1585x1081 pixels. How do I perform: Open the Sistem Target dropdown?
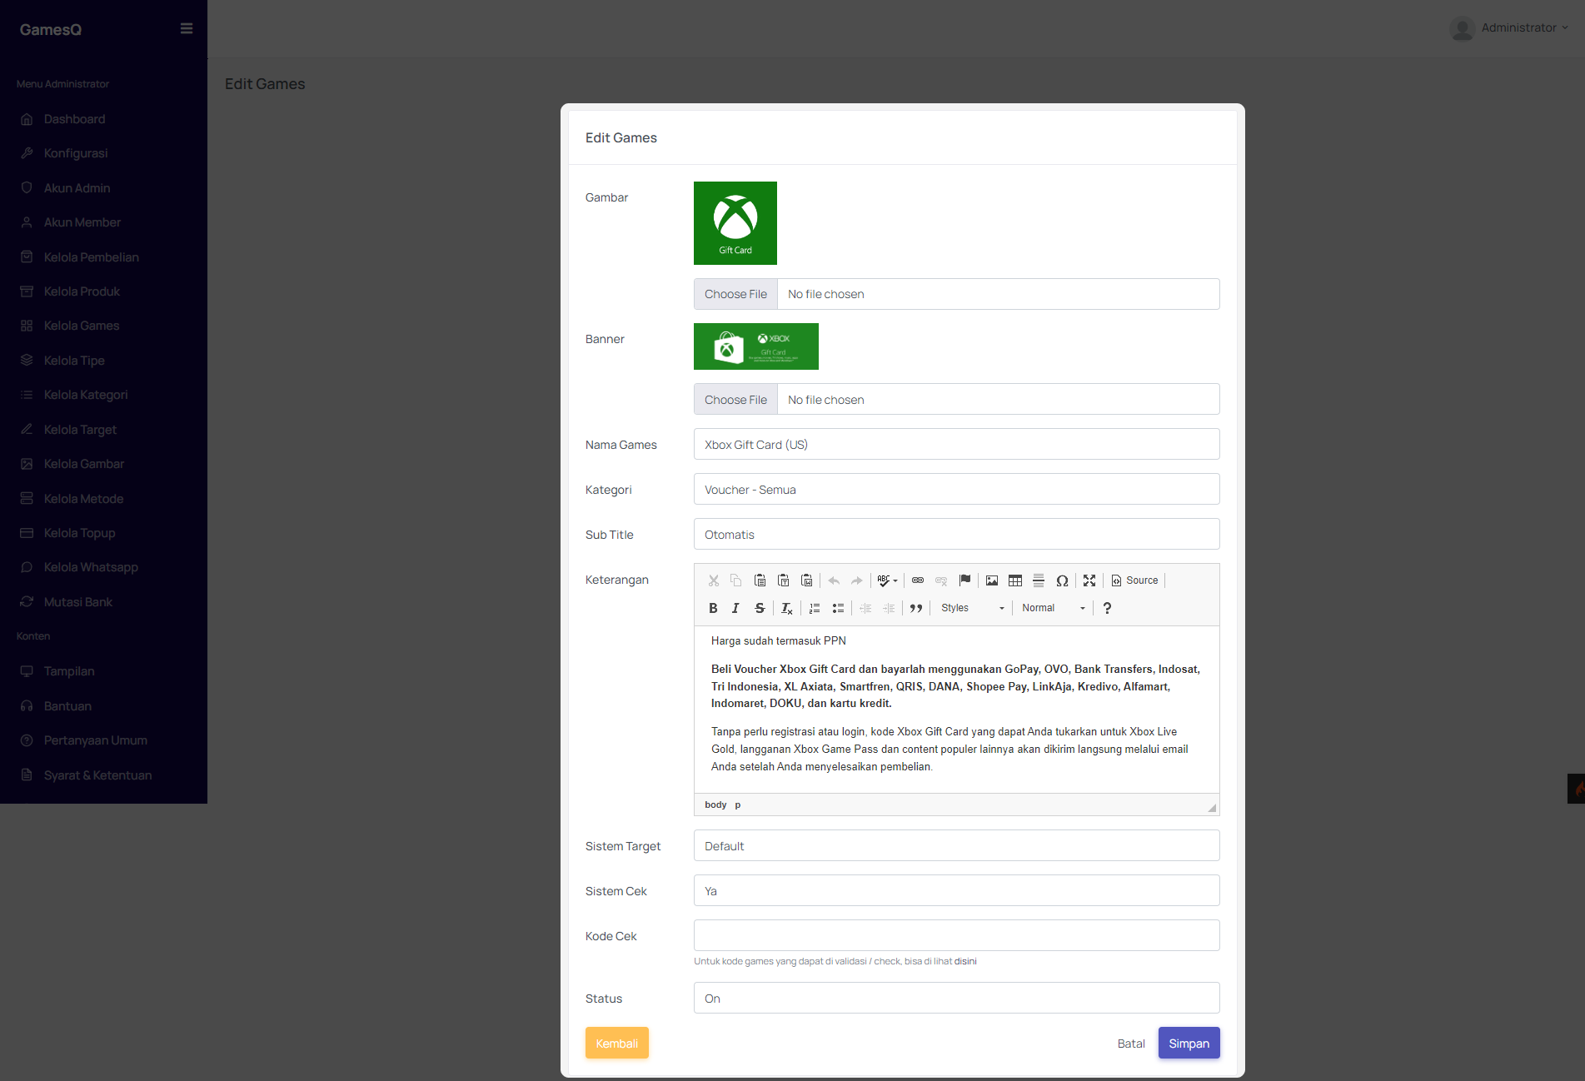click(x=956, y=845)
